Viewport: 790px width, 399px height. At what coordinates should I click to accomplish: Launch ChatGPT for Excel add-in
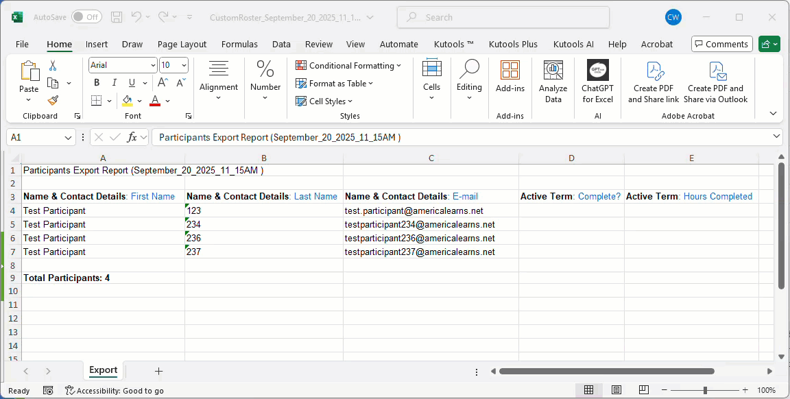(x=597, y=82)
